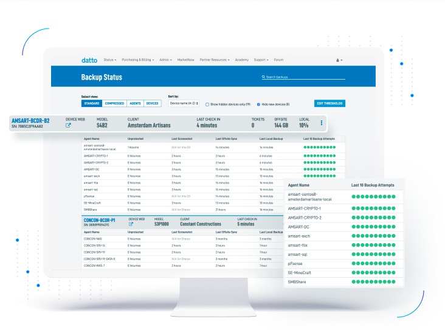This screenshot has width=445, height=330.
Task: Click amsart-exch in the main agent table
Action: point(92,176)
